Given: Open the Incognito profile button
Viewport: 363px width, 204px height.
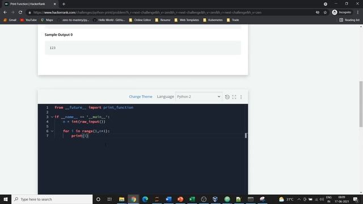Looking at the screenshot, I should (x=341, y=12).
